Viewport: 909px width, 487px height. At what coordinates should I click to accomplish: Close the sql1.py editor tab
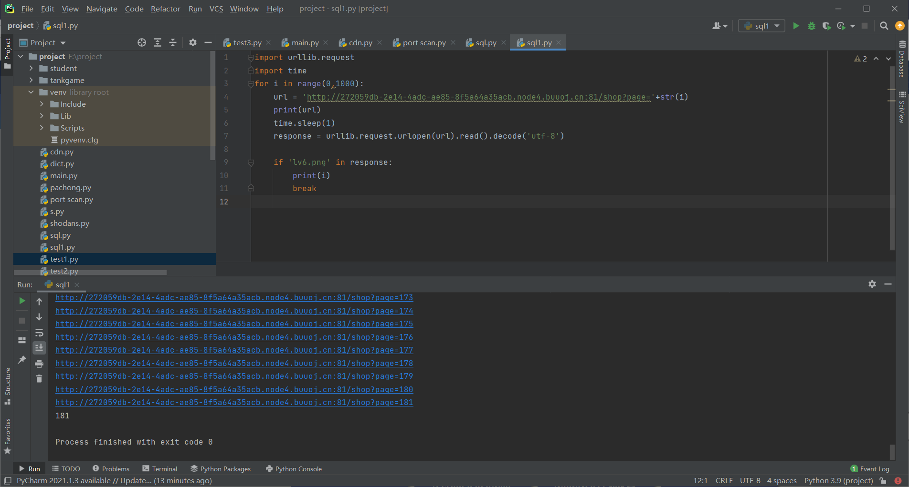tap(559, 42)
